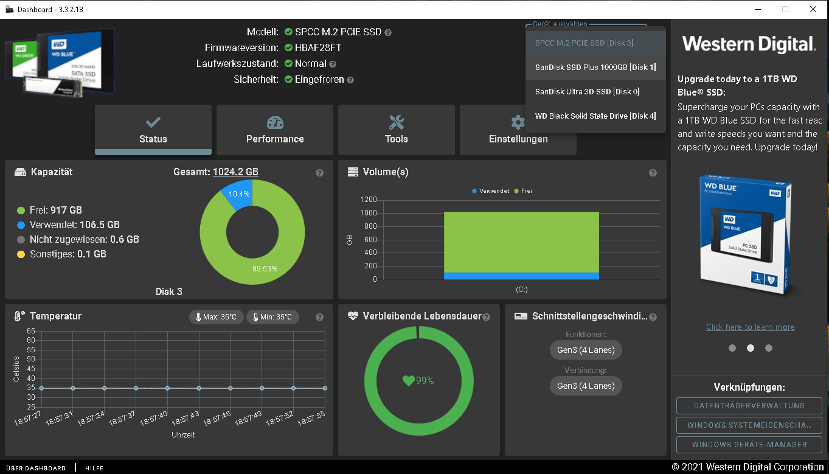Open Hilfe in the footer
Screen dimensions: 829x474
(x=94, y=468)
